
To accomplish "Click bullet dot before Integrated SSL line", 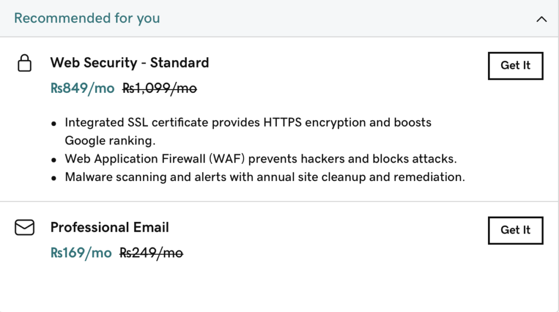I will pyautogui.click(x=54, y=124).
